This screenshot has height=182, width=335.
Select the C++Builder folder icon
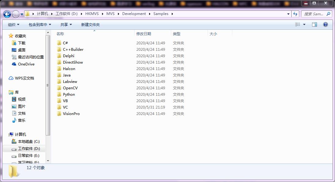[x=59, y=50]
